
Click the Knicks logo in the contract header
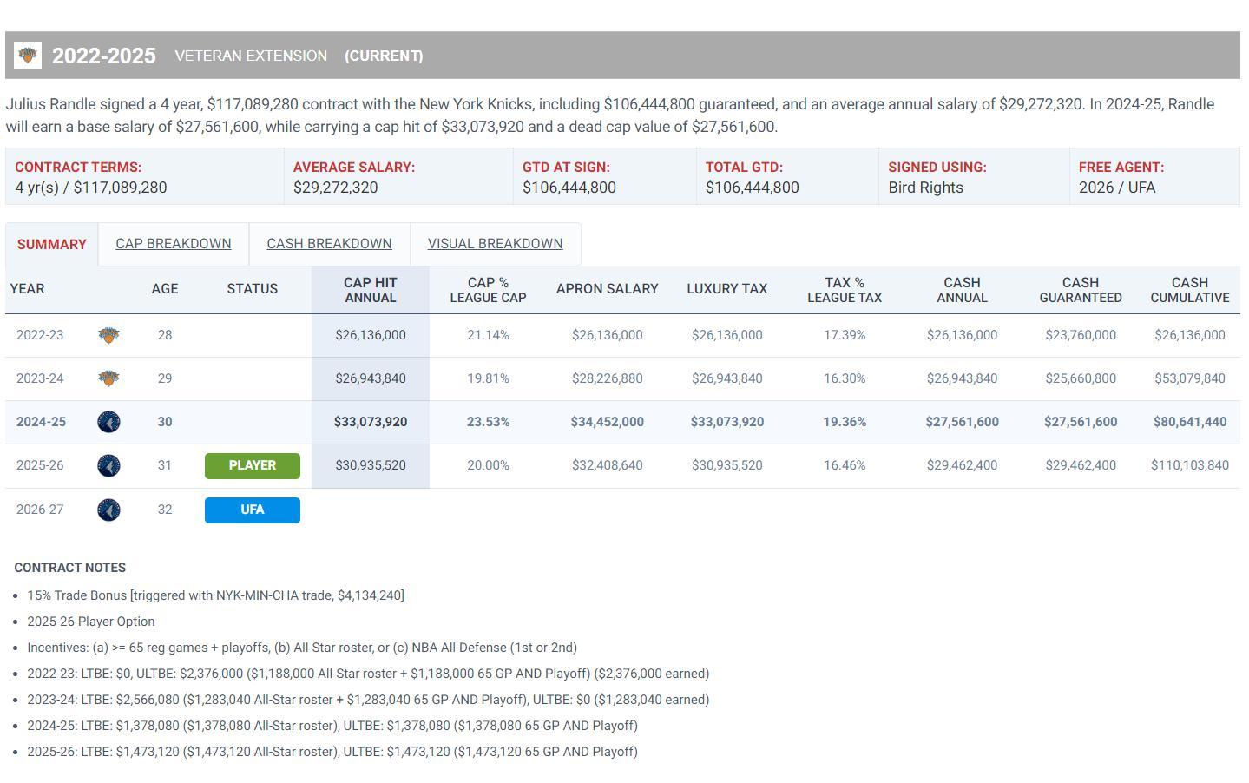(x=28, y=56)
